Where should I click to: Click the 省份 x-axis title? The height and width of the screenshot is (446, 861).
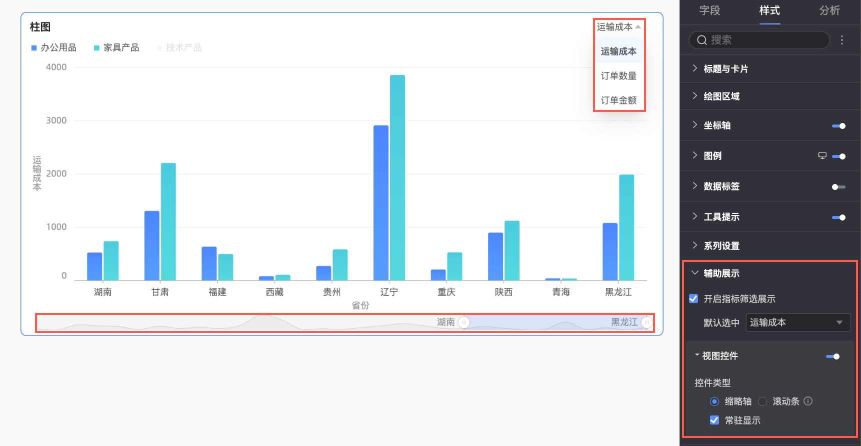click(360, 305)
